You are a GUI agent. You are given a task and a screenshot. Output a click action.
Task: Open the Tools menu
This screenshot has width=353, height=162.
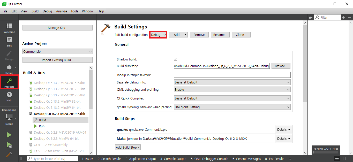pos(74,11)
